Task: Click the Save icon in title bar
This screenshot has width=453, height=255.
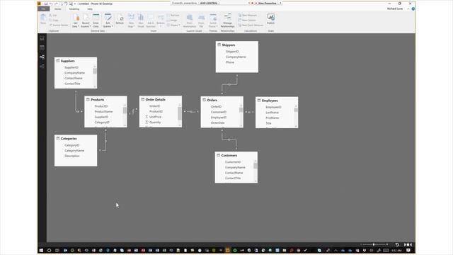Action: [45, 4]
